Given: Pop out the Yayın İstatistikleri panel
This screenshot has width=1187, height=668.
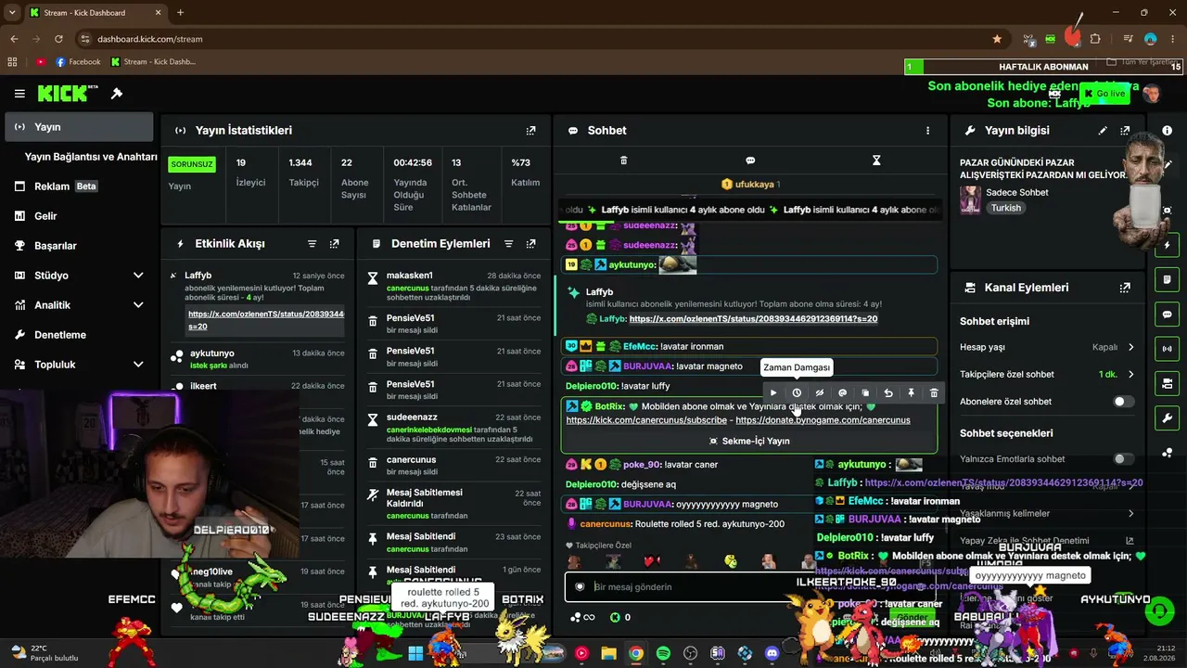Looking at the screenshot, I should [x=530, y=131].
